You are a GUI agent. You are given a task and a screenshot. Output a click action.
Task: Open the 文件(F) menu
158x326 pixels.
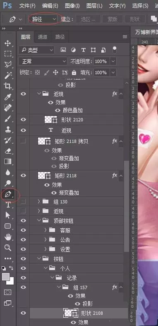point(27,6)
